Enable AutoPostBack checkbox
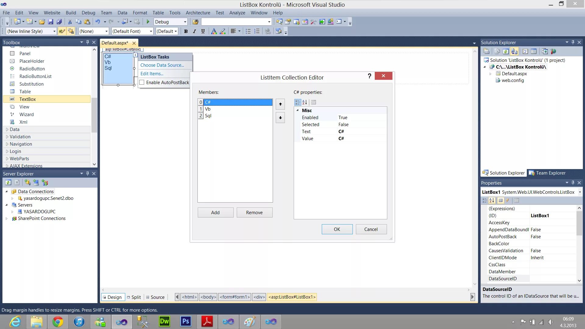 click(142, 82)
